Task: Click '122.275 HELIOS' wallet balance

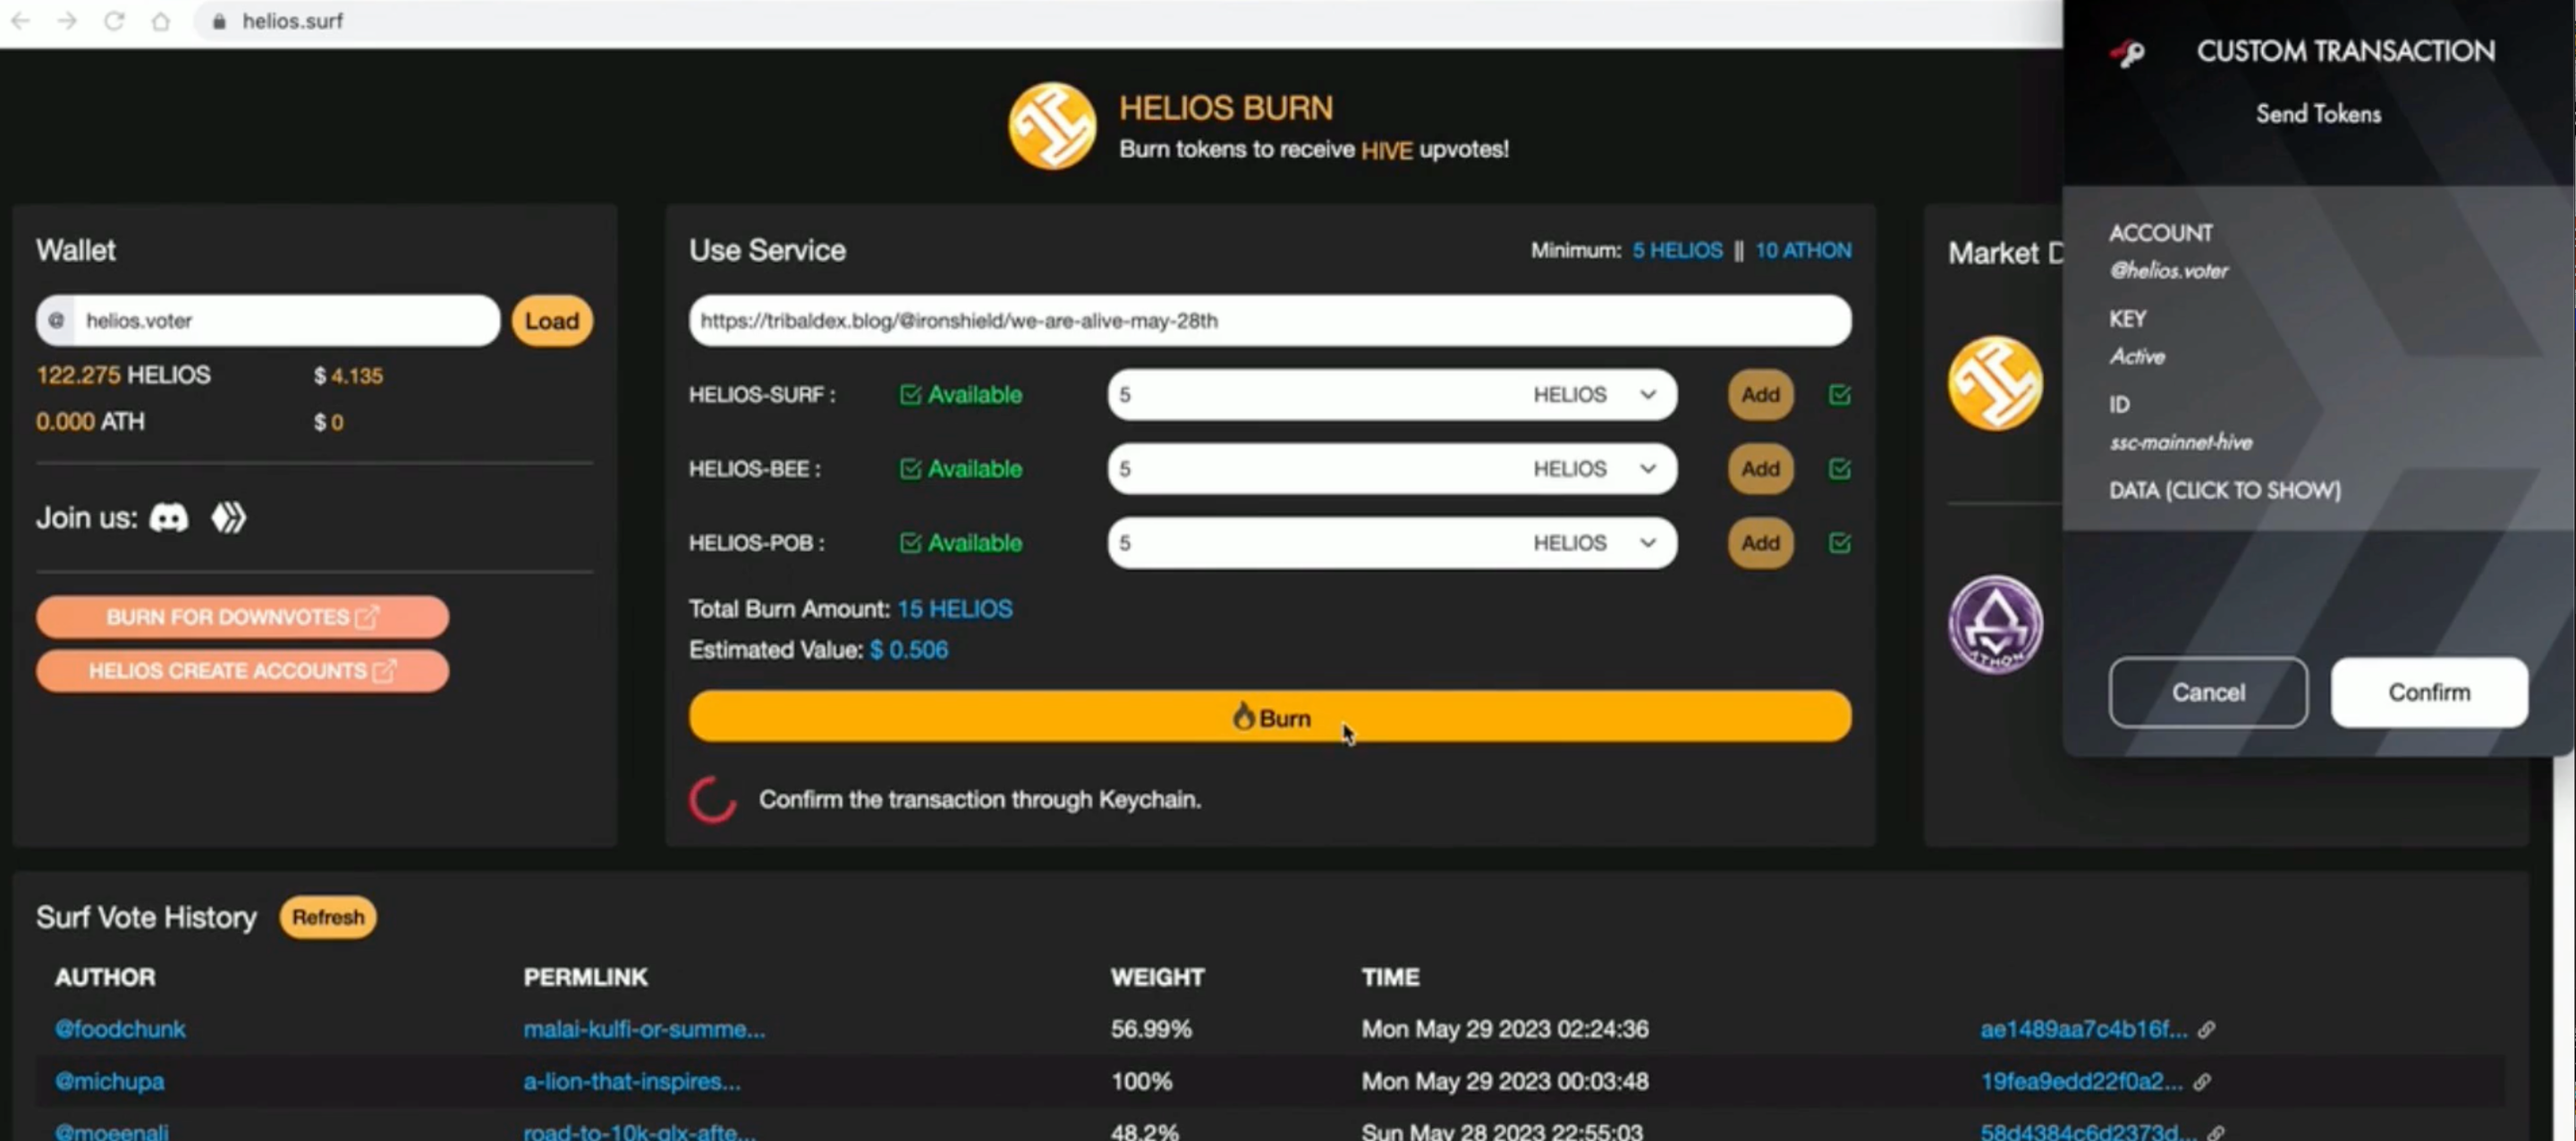Action: (x=123, y=375)
